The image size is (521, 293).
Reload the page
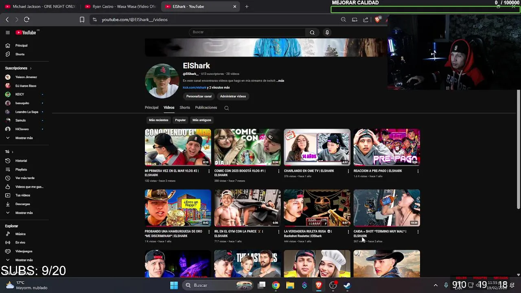pyautogui.click(x=26, y=20)
